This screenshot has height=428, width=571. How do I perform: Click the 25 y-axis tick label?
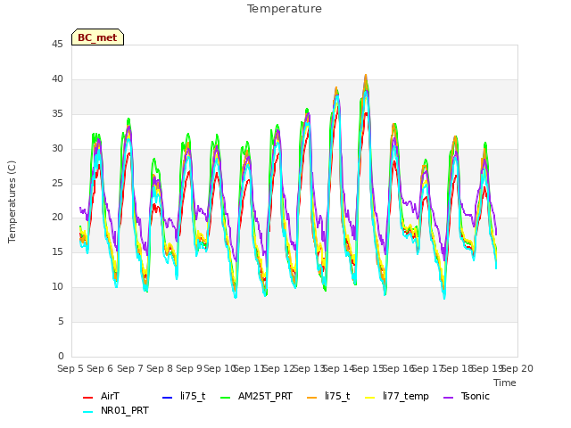(x=57, y=183)
